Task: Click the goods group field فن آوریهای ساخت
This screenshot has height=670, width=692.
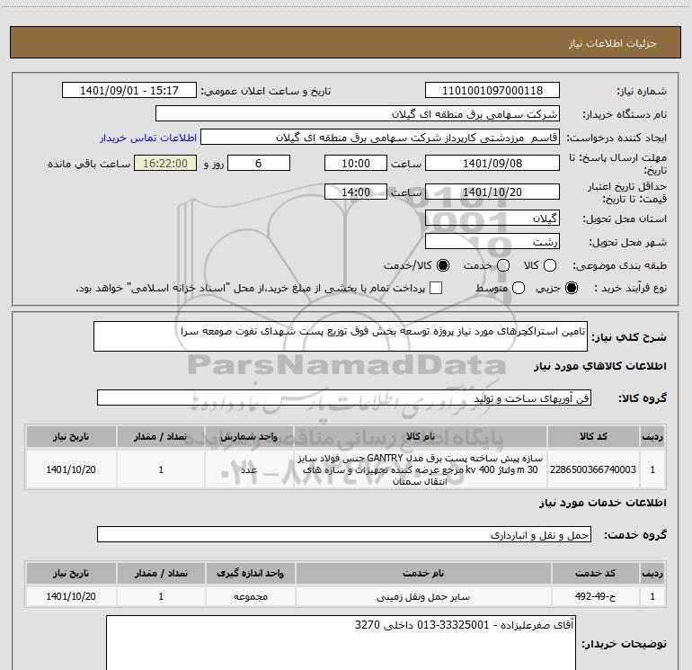Action: (344, 398)
